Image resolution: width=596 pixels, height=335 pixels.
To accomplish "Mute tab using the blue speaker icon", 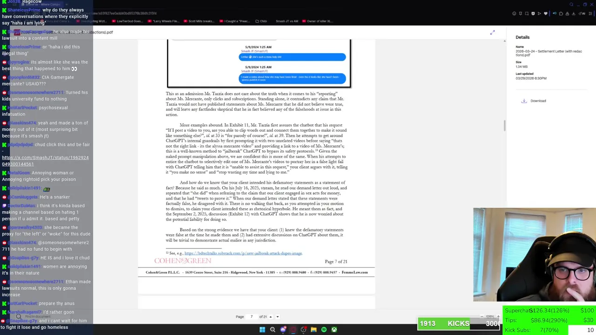I will pyautogui.click(x=555, y=13).
